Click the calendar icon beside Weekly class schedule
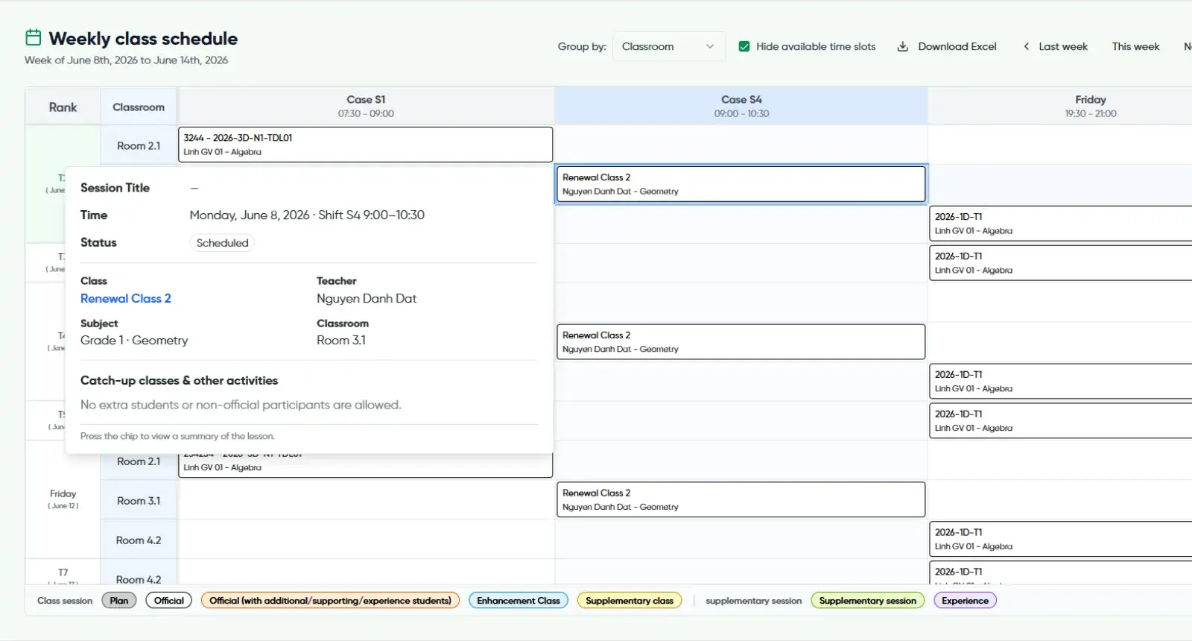1192x641 pixels. [x=34, y=37]
